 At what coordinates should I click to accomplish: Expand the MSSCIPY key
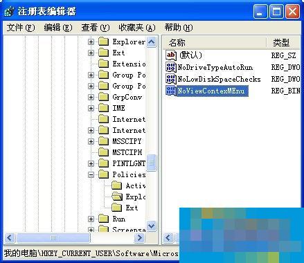click(x=91, y=141)
